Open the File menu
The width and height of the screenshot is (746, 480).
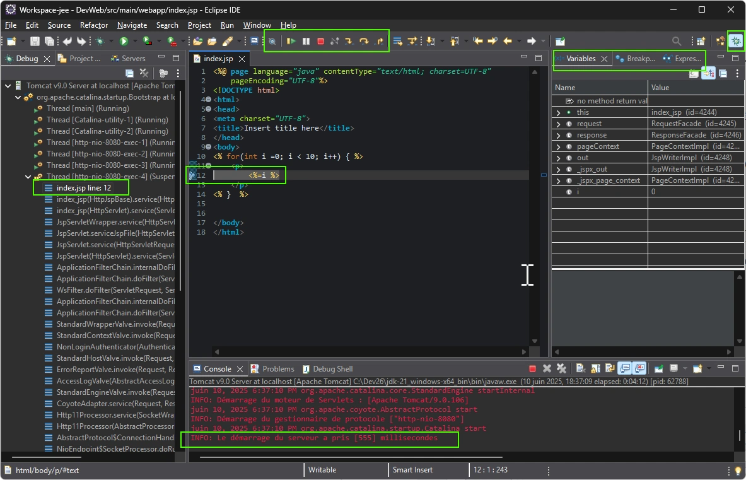[11, 25]
